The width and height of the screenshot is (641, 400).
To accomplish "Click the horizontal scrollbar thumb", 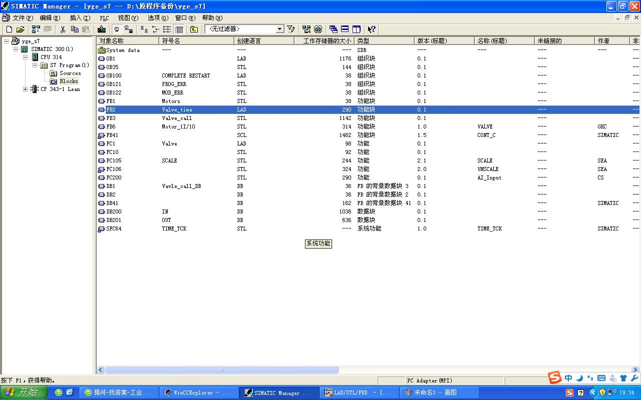I will (222, 370).
